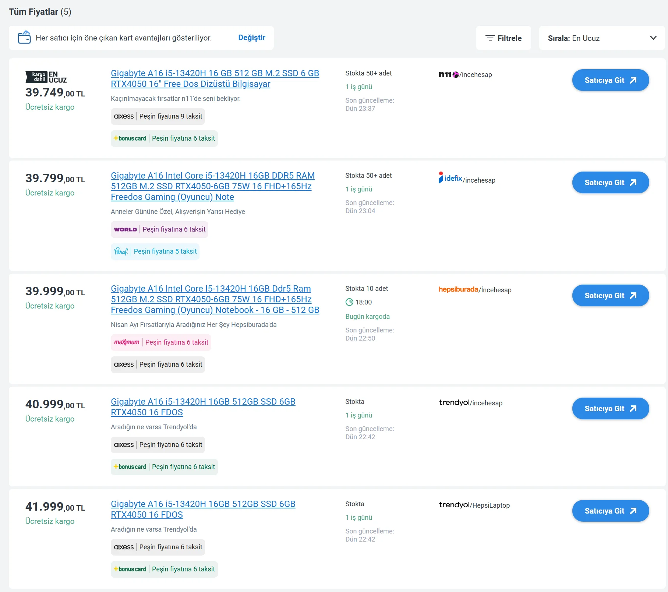Click the axess logo in the n11 offer
The height and width of the screenshot is (592, 668).
[x=124, y=116]
